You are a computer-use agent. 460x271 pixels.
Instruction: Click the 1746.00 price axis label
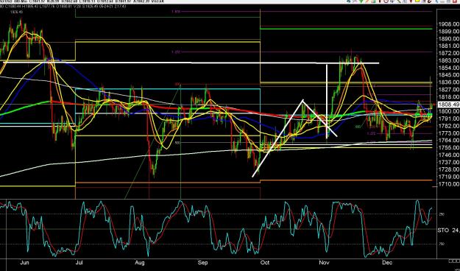[449, 155]
